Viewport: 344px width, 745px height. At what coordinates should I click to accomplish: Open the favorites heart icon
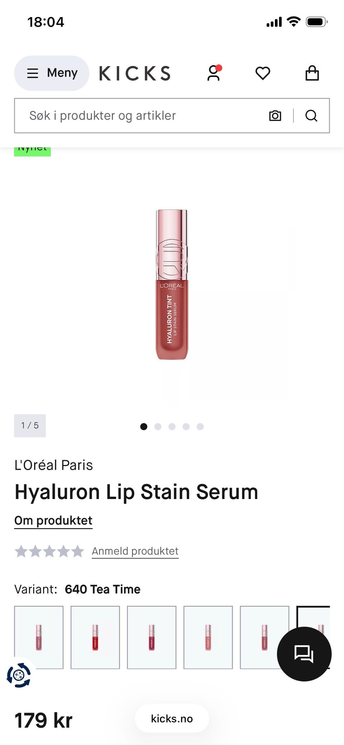coord(263,73)
